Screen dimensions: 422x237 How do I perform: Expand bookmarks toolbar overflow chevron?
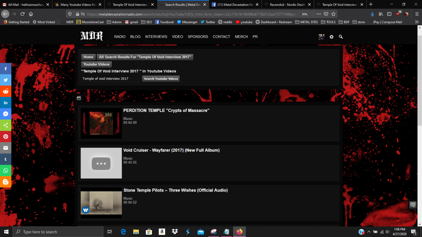pos(417,22)
